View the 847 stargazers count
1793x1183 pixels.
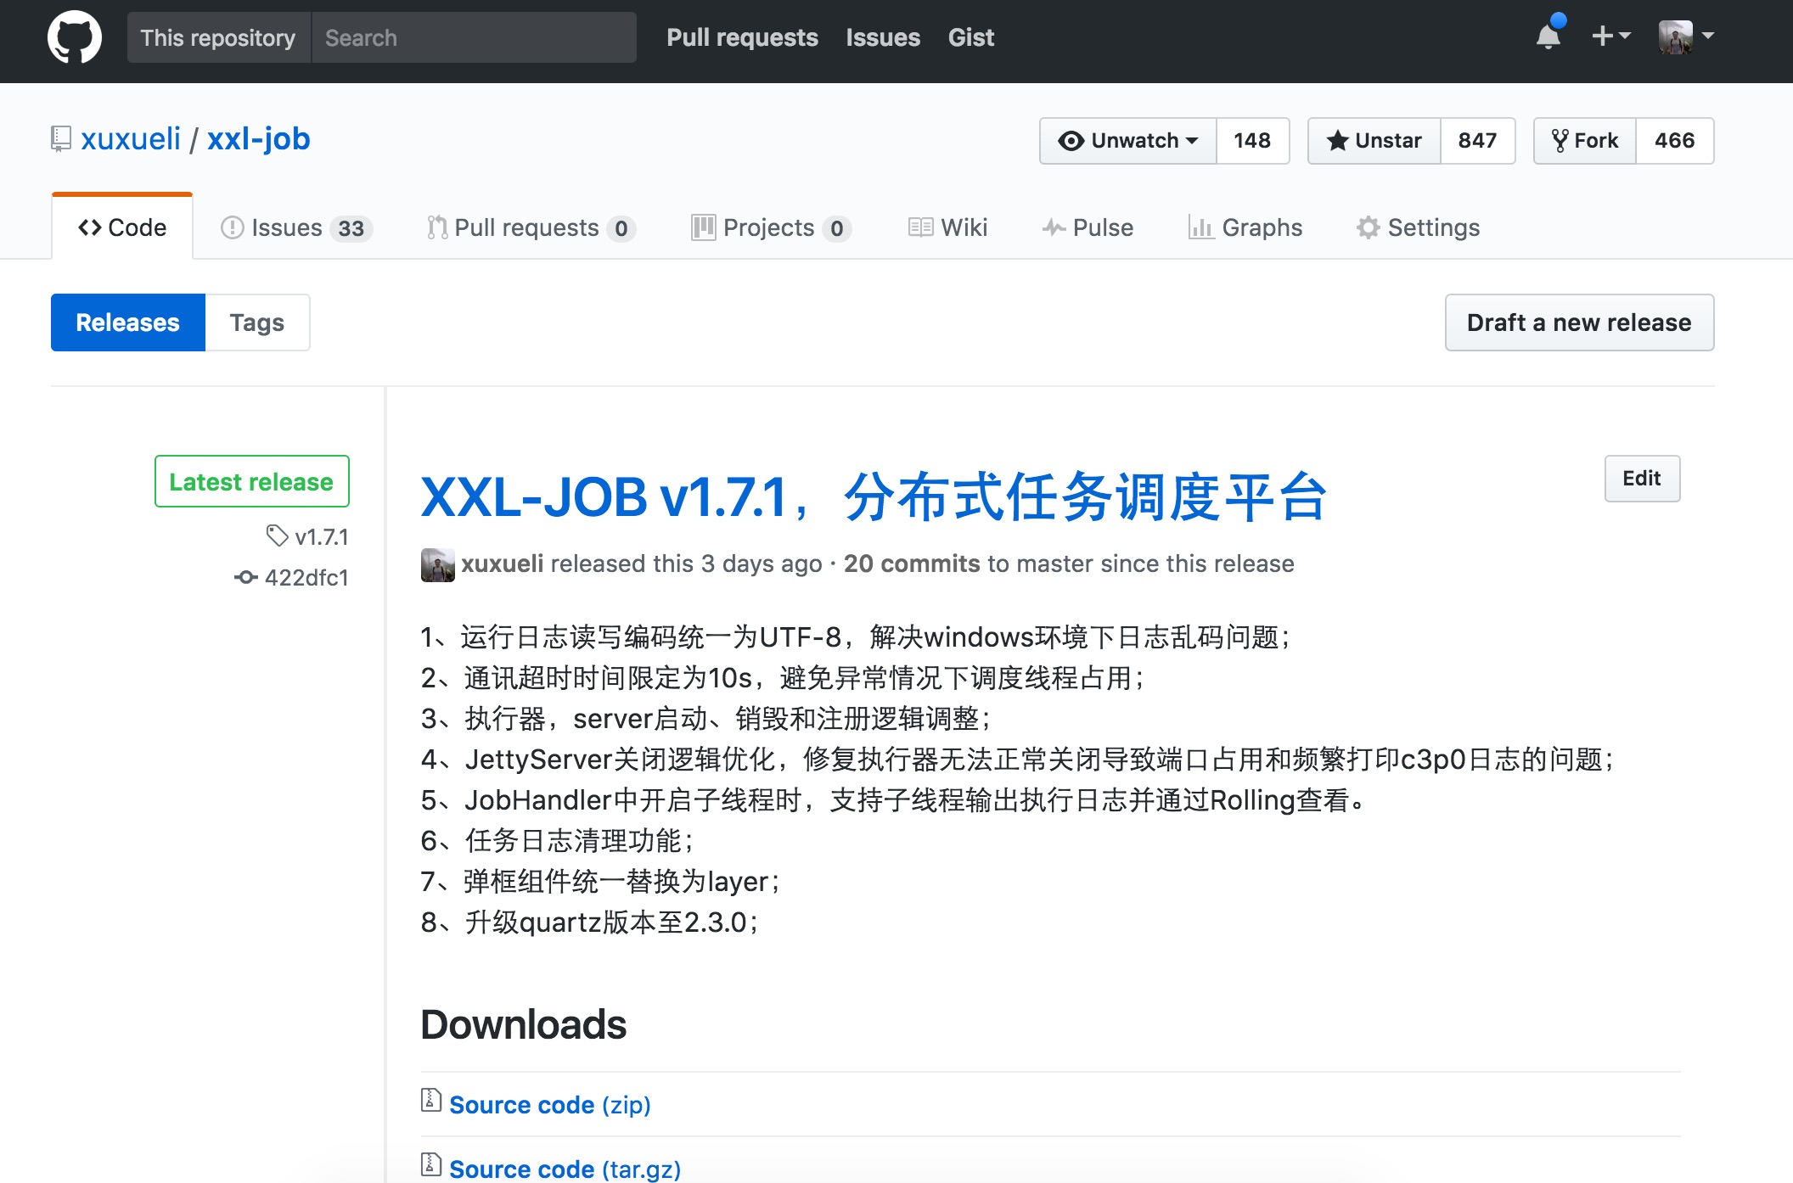tap(1477, 140)
